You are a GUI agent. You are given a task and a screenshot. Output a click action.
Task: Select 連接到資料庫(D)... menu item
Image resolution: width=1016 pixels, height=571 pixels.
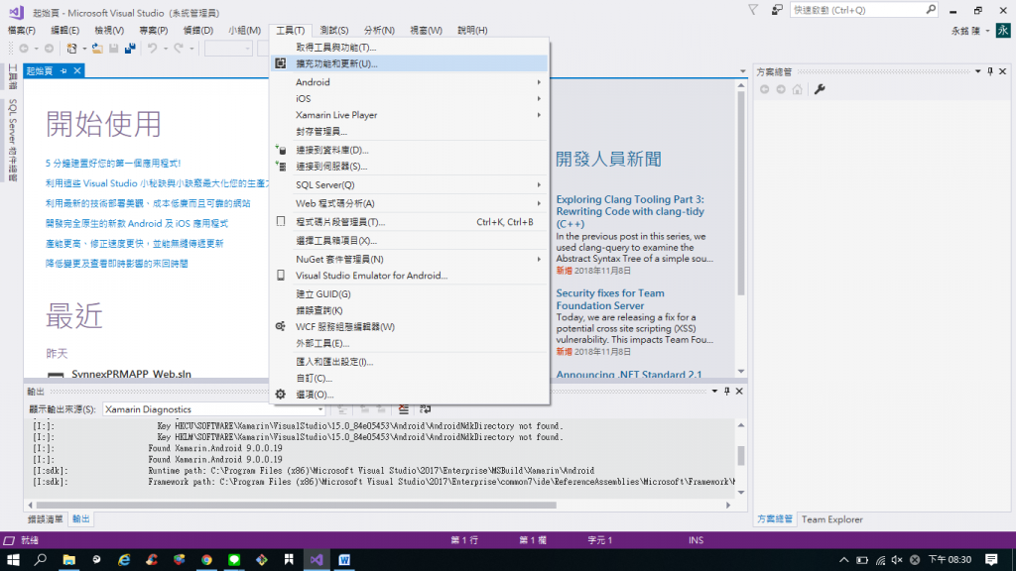tap(410, 150)
